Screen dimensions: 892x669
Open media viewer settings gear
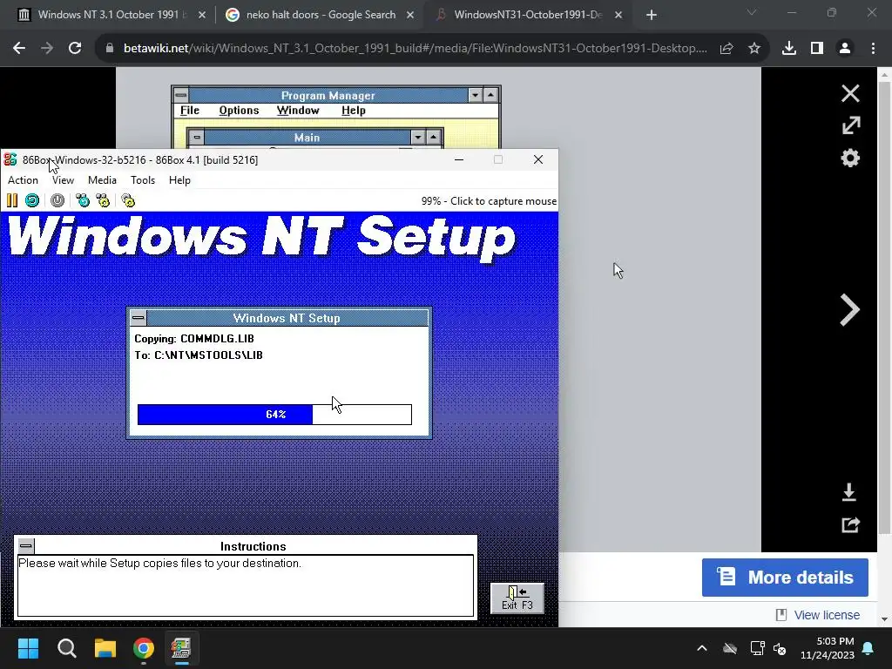pyautogui.click(x=850, y=159)
